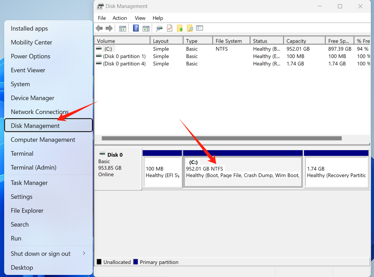Open the Action menu

coord(120,18)
